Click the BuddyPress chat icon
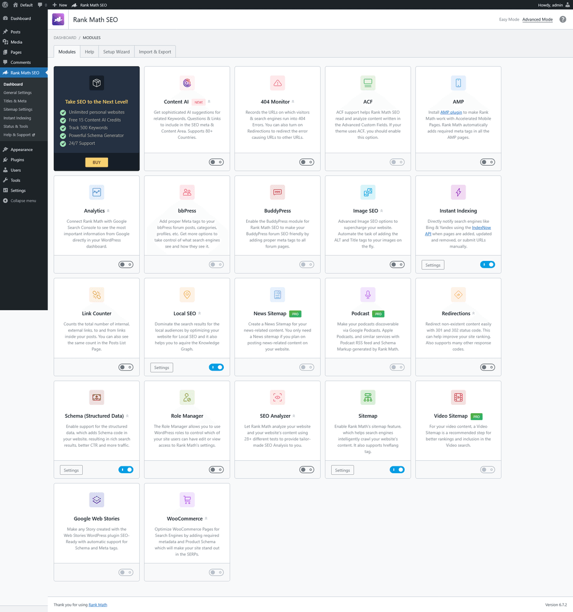 (x=278, y=192)
